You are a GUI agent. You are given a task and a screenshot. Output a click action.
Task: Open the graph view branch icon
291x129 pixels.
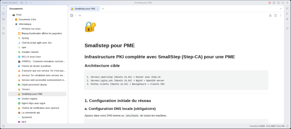point(287,14)
